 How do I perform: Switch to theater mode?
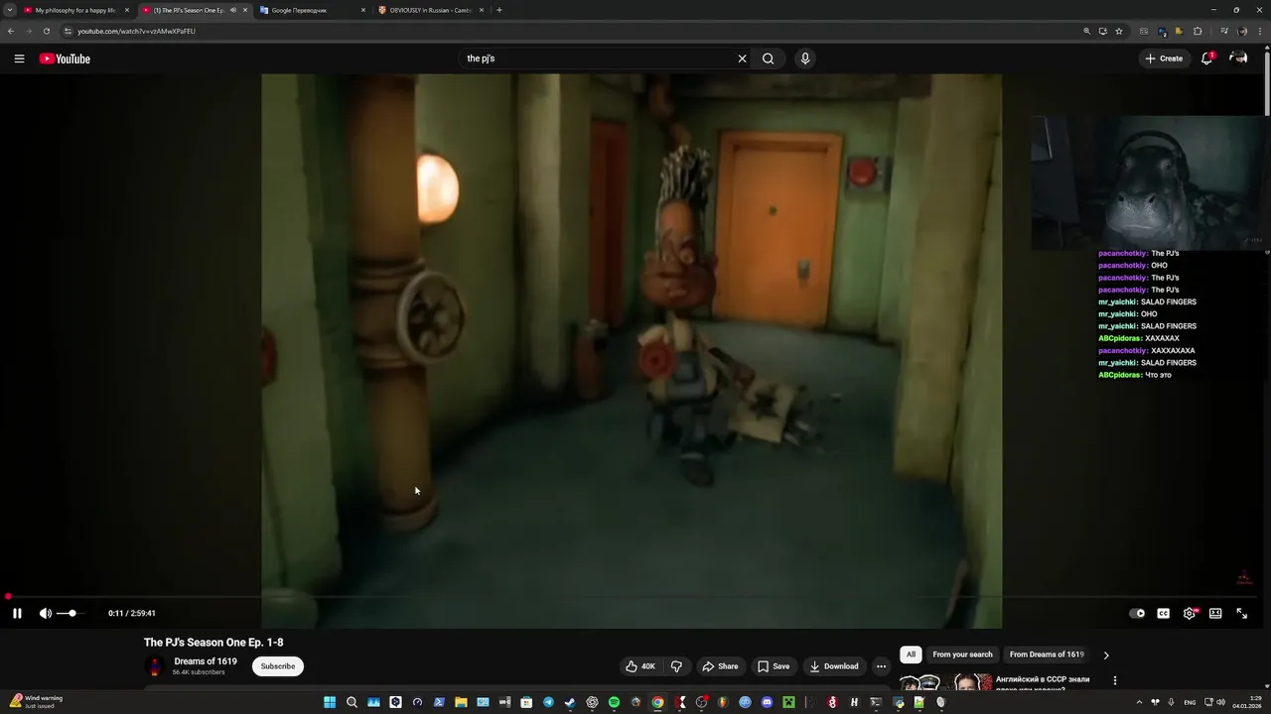pos(1215,613)
